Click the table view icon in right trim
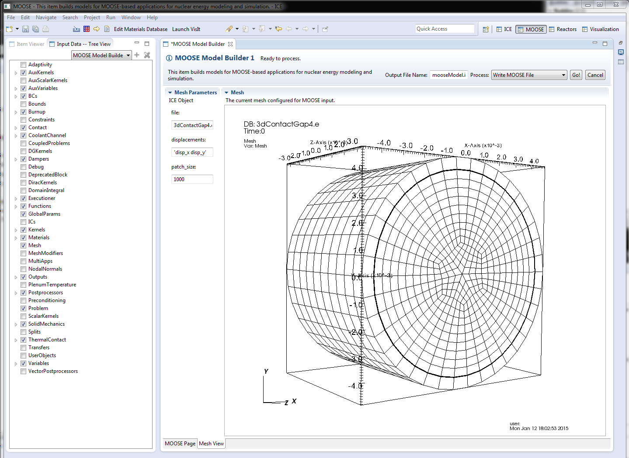Viewport: 629px width, 458px height. pyautogui.click(x=621, y=62)
